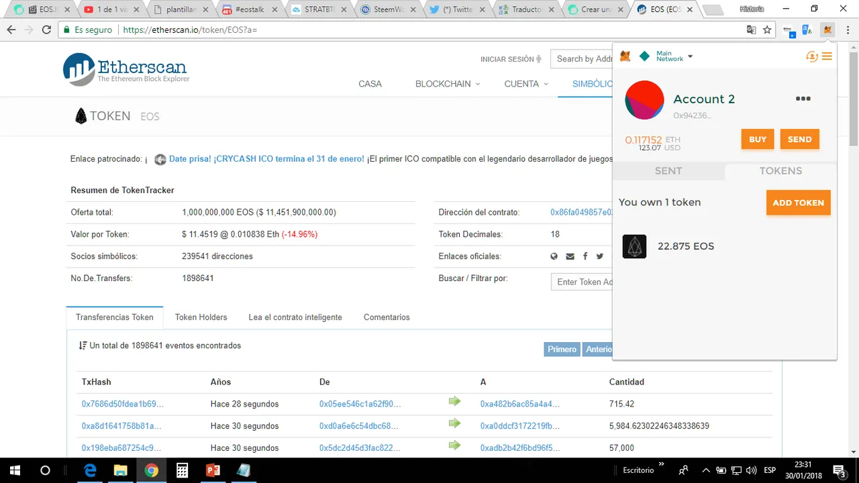Image resolution: width=859 pixels, height=483 pixels.
Task: Bookmark this page with the star icon
Action: click(767, 30)
